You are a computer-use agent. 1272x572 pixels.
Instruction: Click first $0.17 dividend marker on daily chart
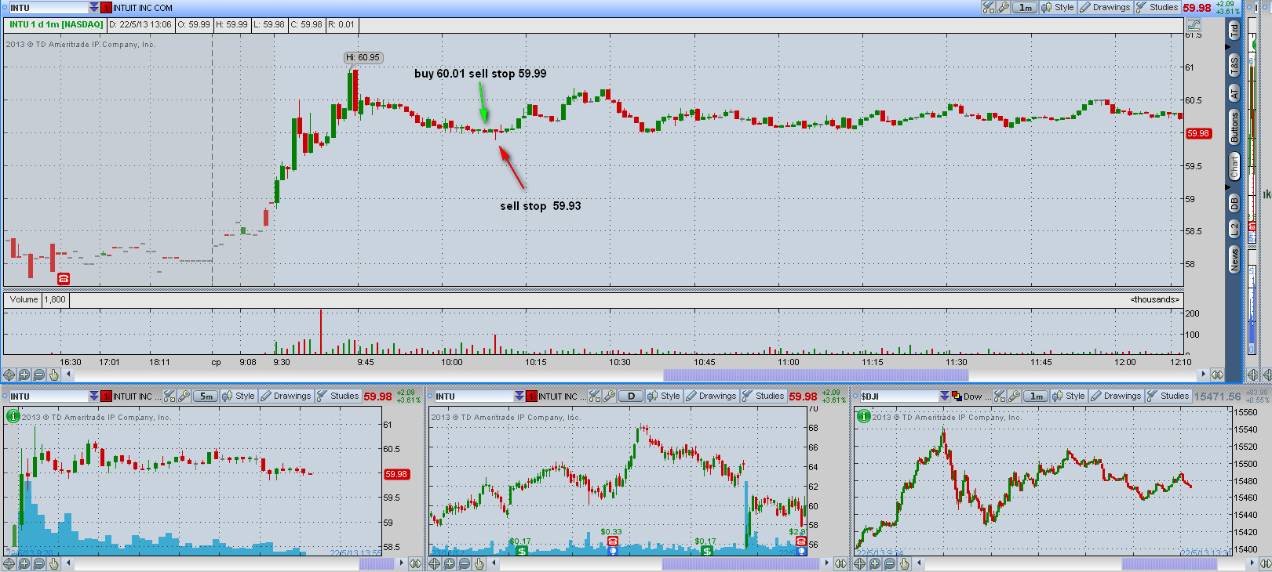[x=522, y=551]
